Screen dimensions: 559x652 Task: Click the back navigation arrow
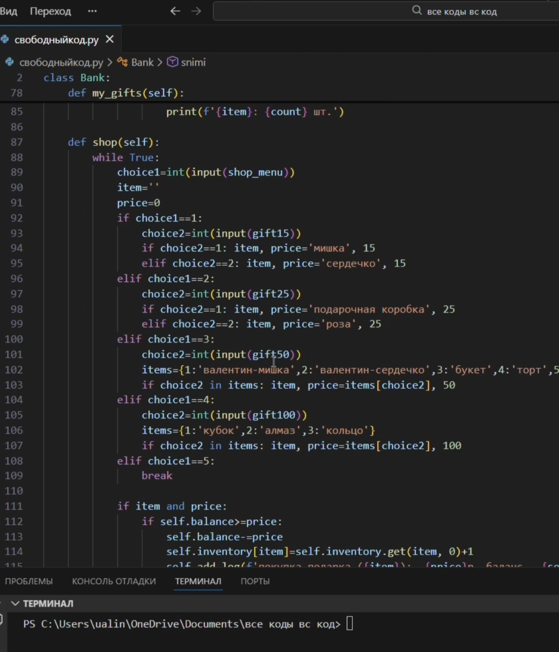tap(175, 11)
